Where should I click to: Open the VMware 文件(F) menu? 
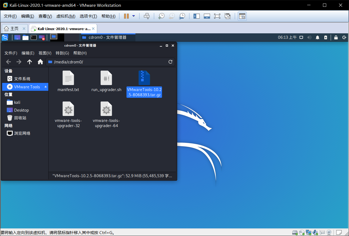pyautogui.click(x=10, y=16)
